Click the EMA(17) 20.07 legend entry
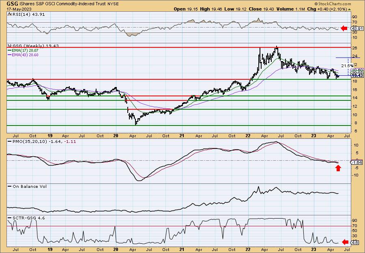The width and height of the screenshot is (365, 253). pos(23,50)
